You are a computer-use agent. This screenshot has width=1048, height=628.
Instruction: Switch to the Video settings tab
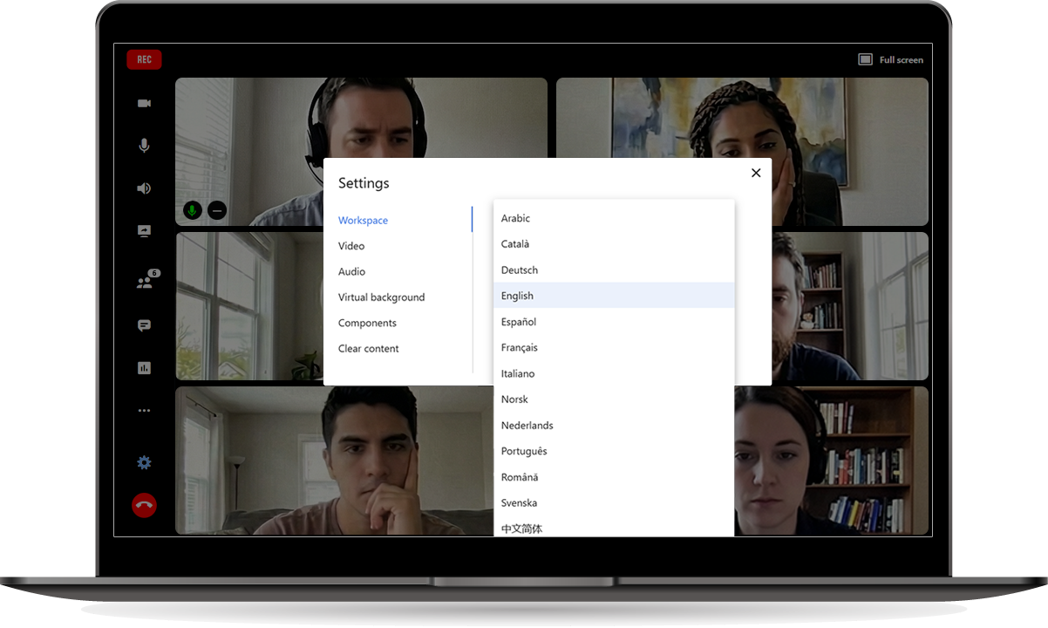click(351, 246)
